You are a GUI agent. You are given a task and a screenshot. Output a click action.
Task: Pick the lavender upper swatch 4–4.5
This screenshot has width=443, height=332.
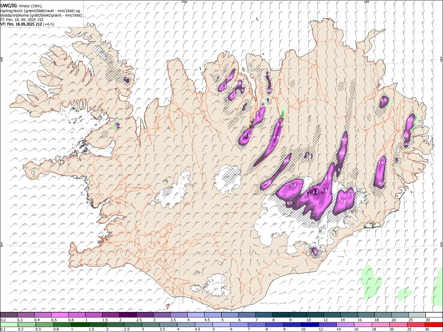(x=196, y=315)
